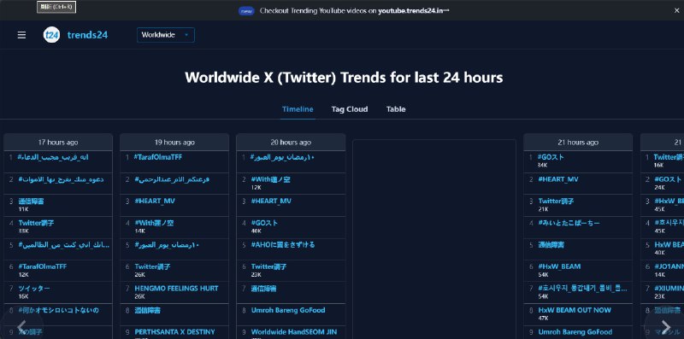
Task: Open #HEART_MV in the 19 hours ago column
Action: click(x=155, y=201)
